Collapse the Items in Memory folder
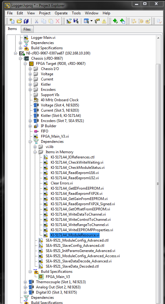Viewport: 165px width, 304px height. tap(35, 152)
